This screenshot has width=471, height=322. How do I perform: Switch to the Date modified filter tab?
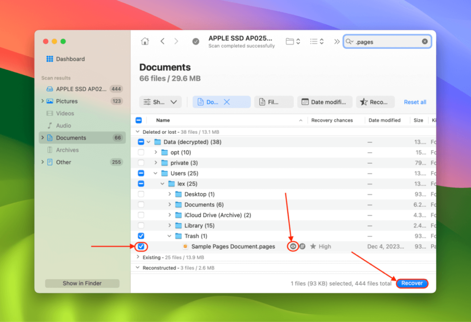coord(325,102)
